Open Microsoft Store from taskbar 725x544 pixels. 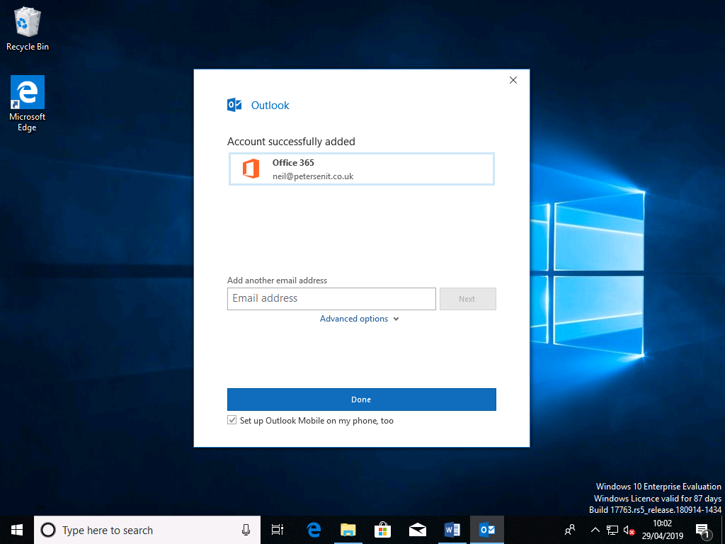point(383,530)
